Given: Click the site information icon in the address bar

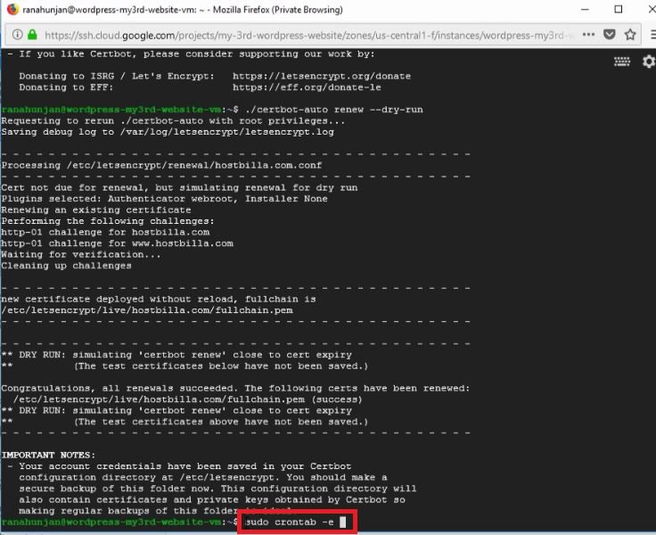Looking at the screenshot, I should (x=17, y=35).
